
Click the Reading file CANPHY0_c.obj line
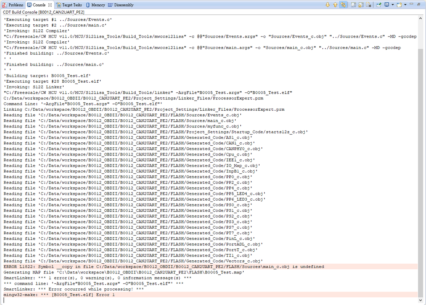tap(133, 149)
